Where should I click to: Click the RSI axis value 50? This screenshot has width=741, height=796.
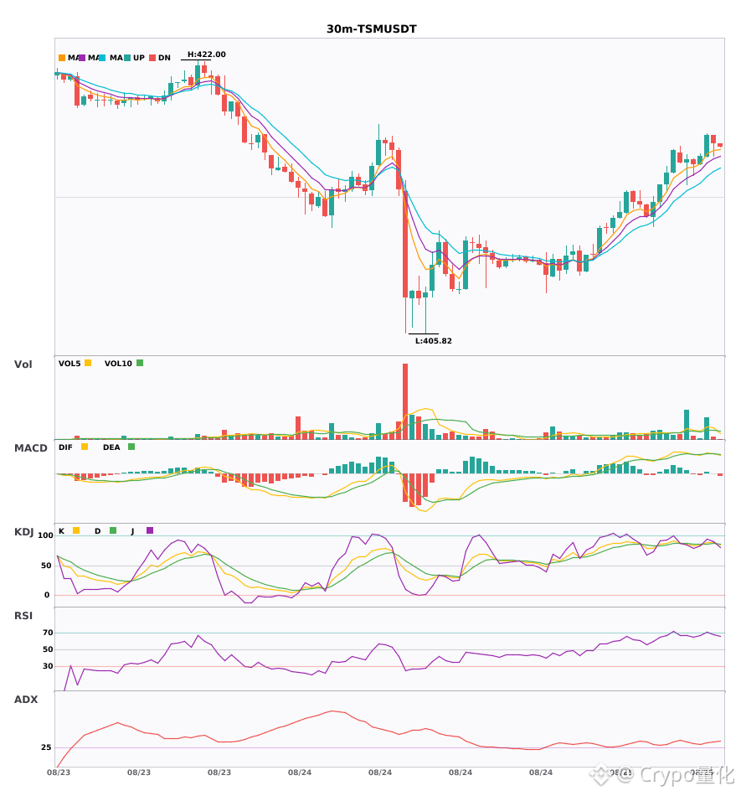coord(48,649)
